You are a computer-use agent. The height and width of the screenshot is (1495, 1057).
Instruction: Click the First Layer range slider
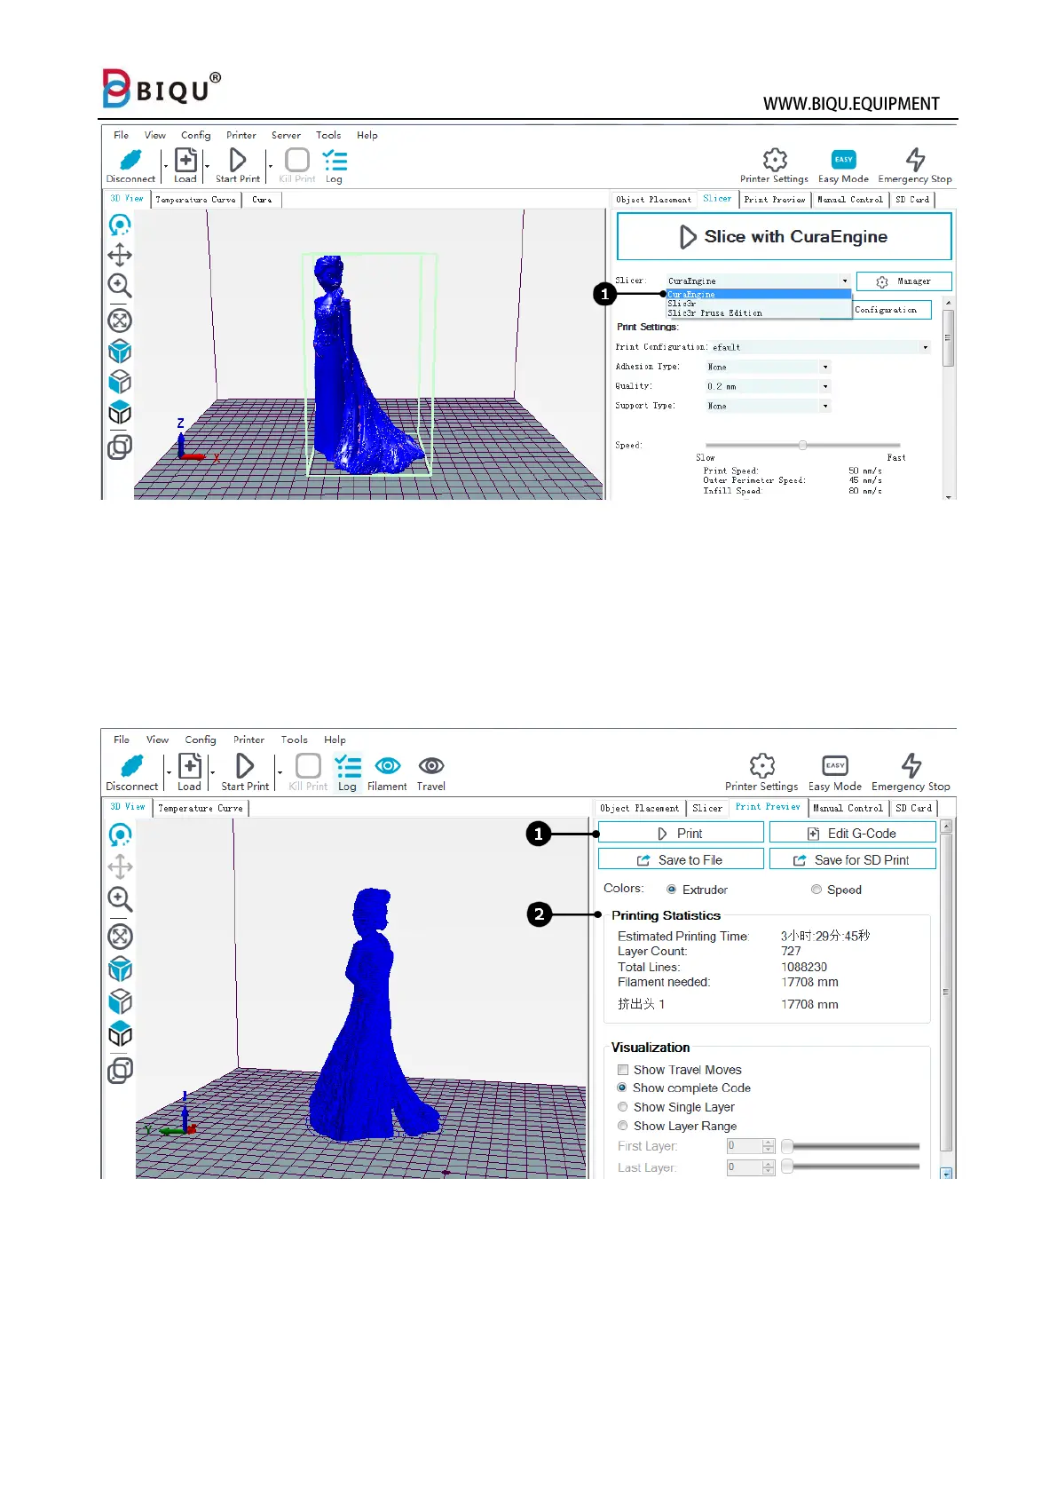(x=851, y=1146)
